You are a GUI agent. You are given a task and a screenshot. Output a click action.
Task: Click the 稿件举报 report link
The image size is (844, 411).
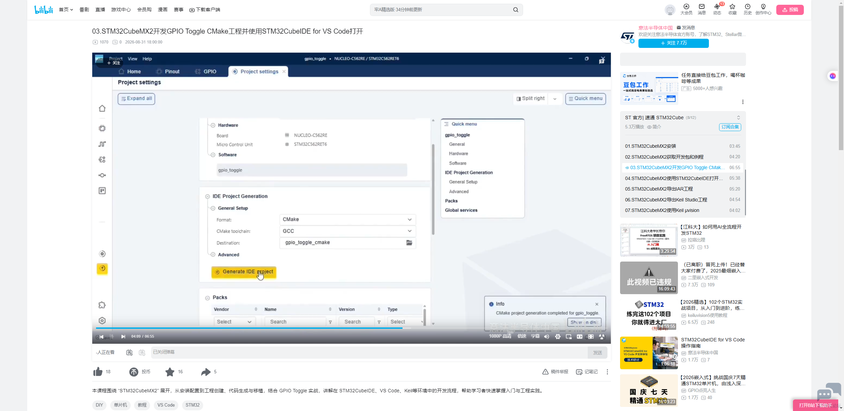tap(555, 372)
